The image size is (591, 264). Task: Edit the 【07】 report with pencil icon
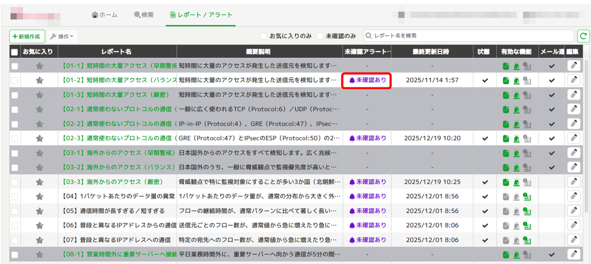[x=573, y=240]
